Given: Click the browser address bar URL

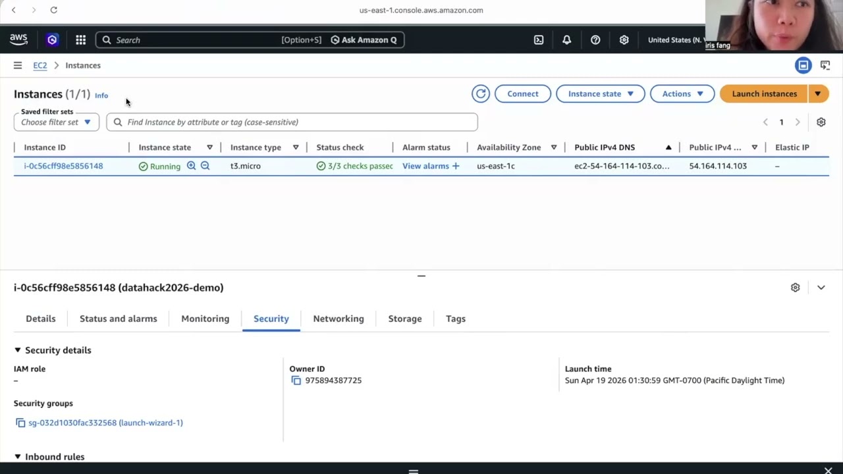Looking at the screenshot, I should (x=421, y=10).
